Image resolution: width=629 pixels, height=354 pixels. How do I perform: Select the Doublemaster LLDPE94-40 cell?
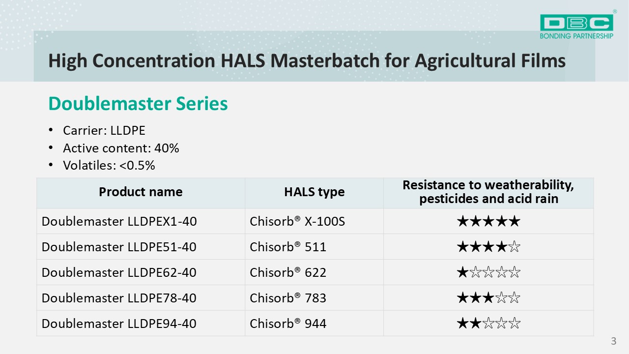[141, 324]
